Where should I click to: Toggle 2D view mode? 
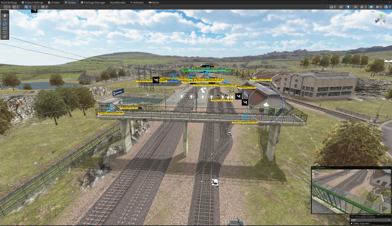[x=341, y=7]
